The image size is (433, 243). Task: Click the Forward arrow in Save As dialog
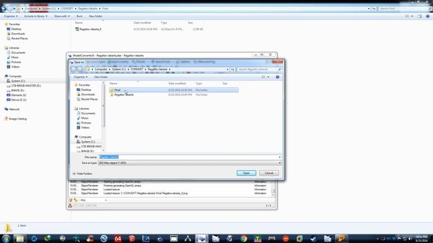(x=80, y=70)
